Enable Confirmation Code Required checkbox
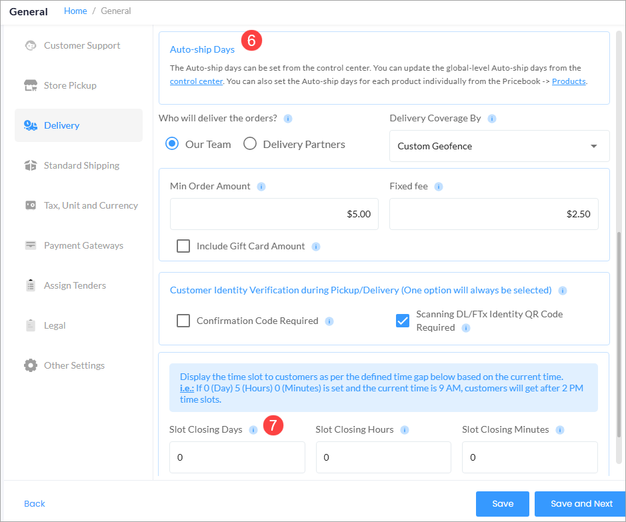 point(183,321)
